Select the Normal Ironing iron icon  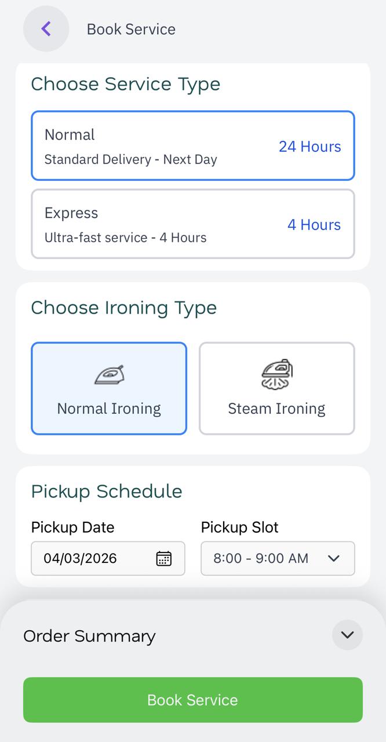(x=108, y=374)
